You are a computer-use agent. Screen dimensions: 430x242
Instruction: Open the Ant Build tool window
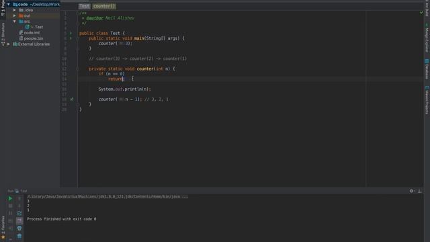[x=427, y=8]
